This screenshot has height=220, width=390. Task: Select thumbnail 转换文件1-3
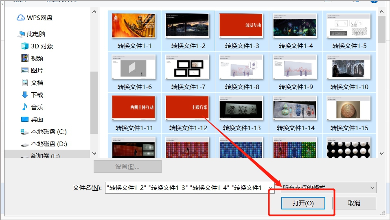tap(242, 31)
